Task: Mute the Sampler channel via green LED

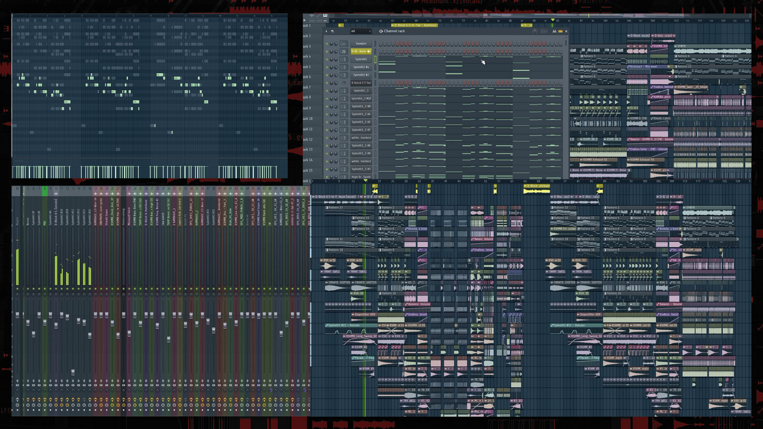Action: [x=327, y=44]
